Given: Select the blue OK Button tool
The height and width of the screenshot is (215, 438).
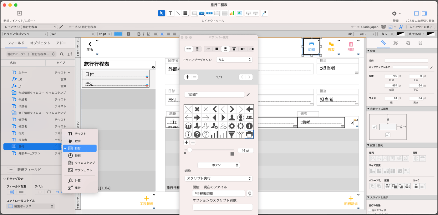Looking at the screenshot, I should pyautogui.click(x=202, y=13).
